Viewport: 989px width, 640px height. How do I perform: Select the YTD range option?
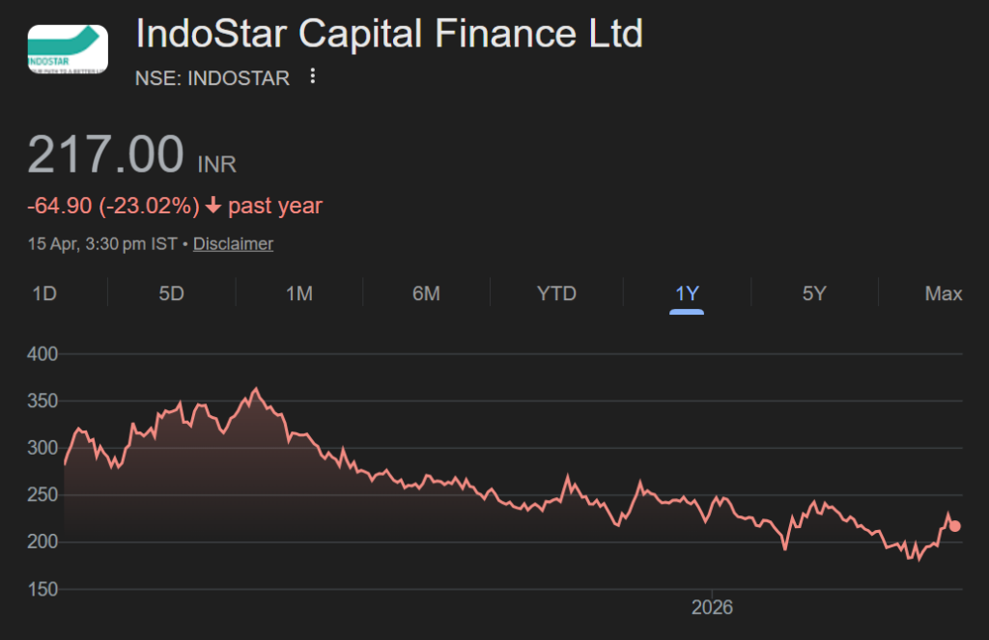[556, 293]
